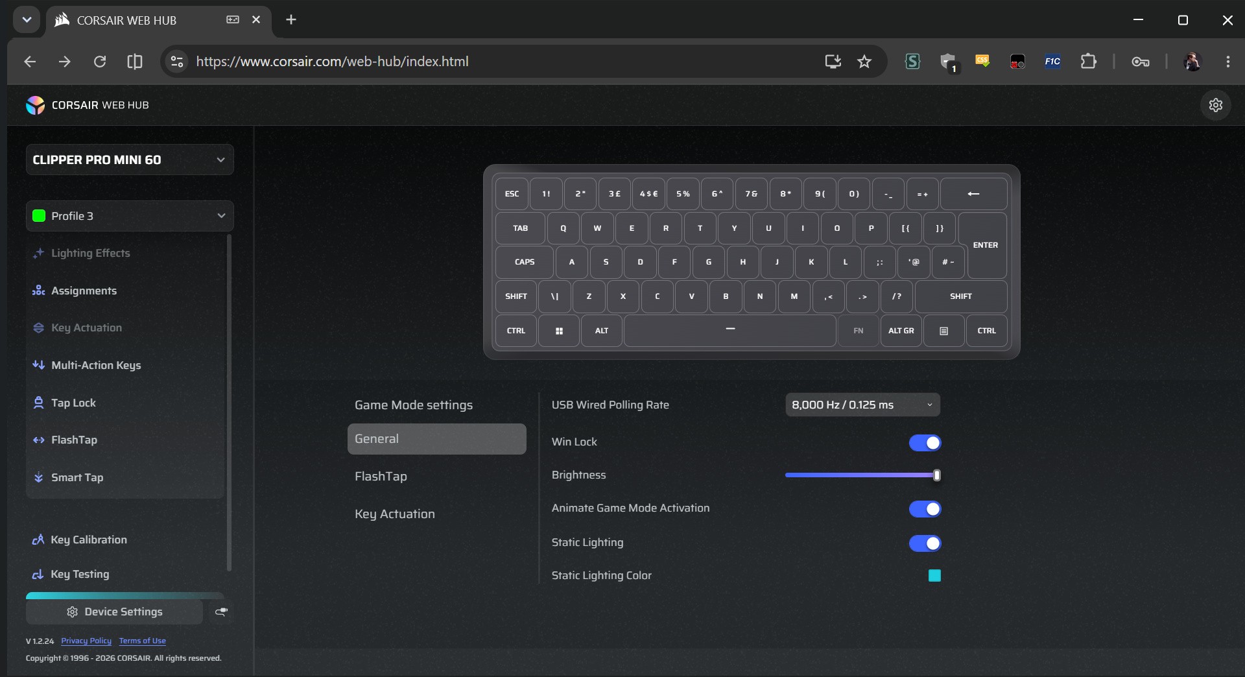Open the browser tab search dropdown
The width and height of the screenshot is (1245, 677).
(27, 20)
